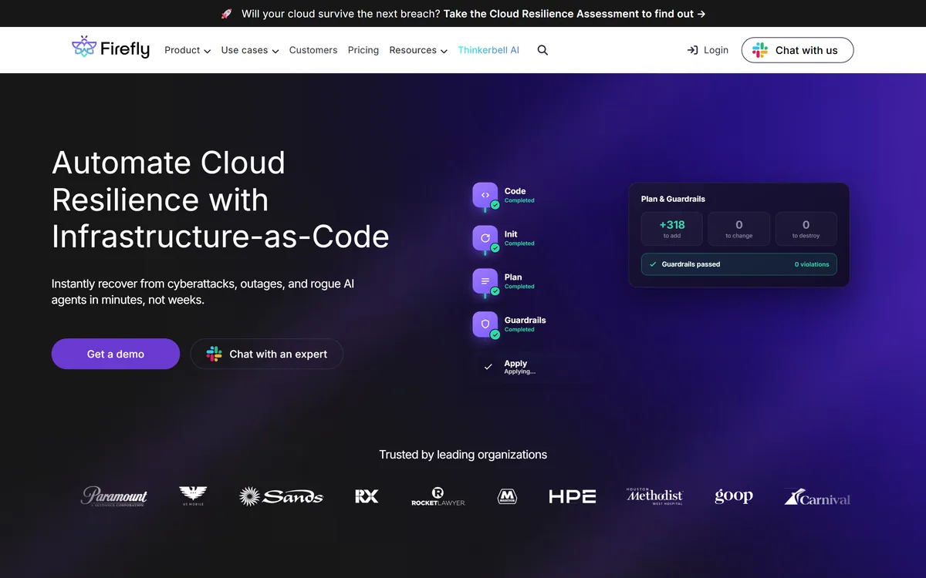Click the Slack icon in Chat with us
The width and height of the screenshot is (926, 578).
click(760, 50)
